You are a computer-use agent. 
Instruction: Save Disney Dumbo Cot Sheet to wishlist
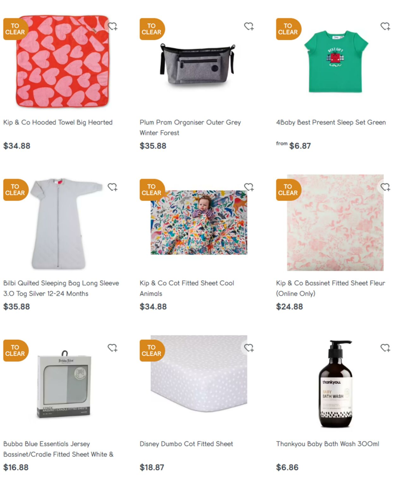(249, 348)
